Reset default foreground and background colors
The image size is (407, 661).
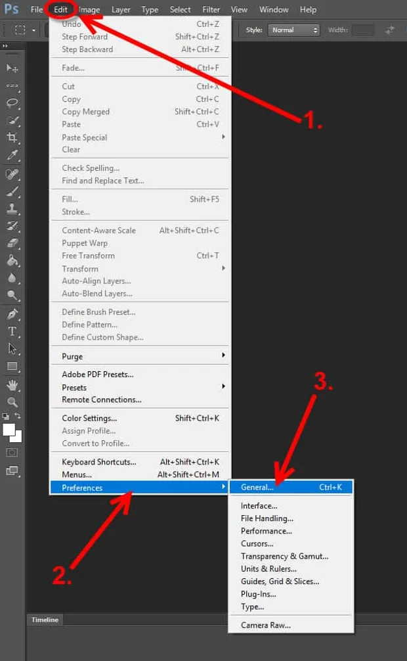5,416
